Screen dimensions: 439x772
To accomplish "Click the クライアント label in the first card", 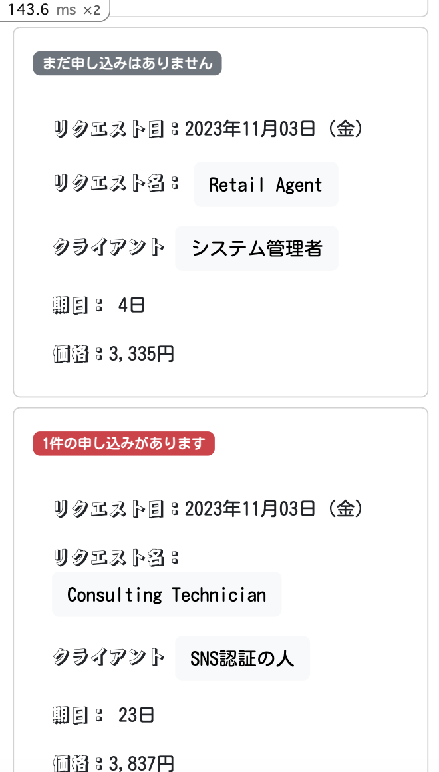I will coord(108,248).
